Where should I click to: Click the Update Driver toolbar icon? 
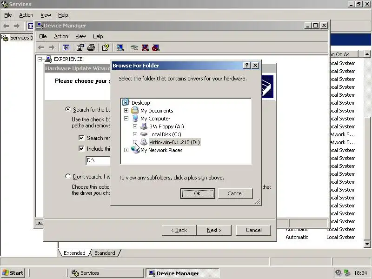[x=134, y=48]
